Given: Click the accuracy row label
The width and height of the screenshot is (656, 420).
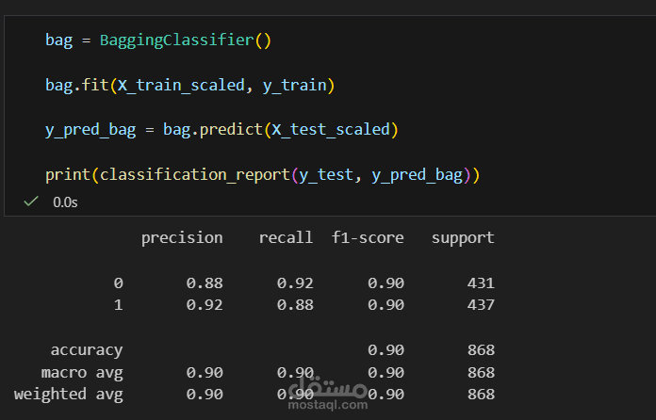Looking at the screenshot, I should (x=87, y=349).
